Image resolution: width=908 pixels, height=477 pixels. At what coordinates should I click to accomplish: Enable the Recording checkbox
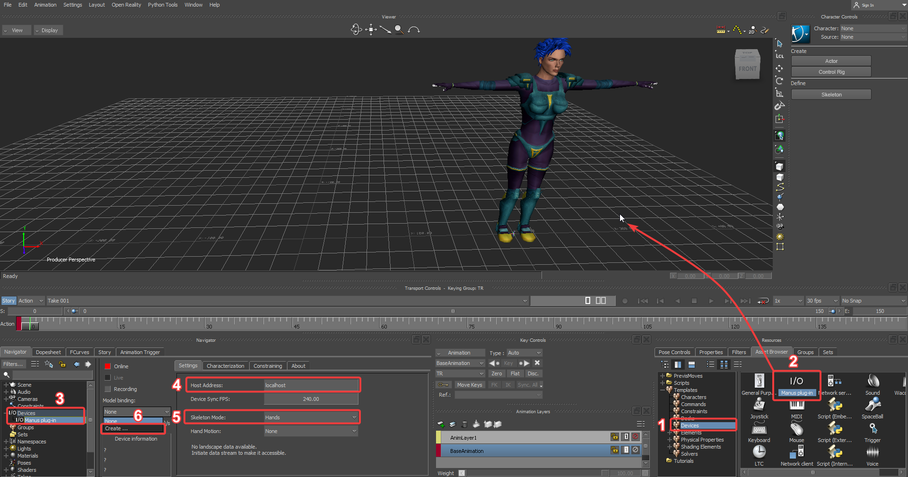[108, 389]
